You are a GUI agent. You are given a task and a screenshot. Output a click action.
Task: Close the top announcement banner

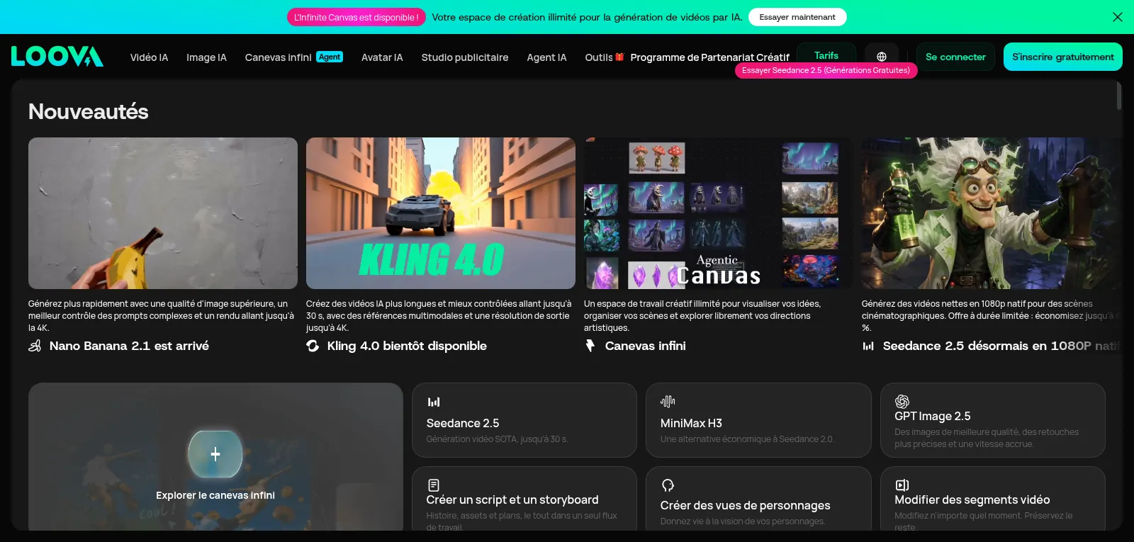coord(1118,17)
